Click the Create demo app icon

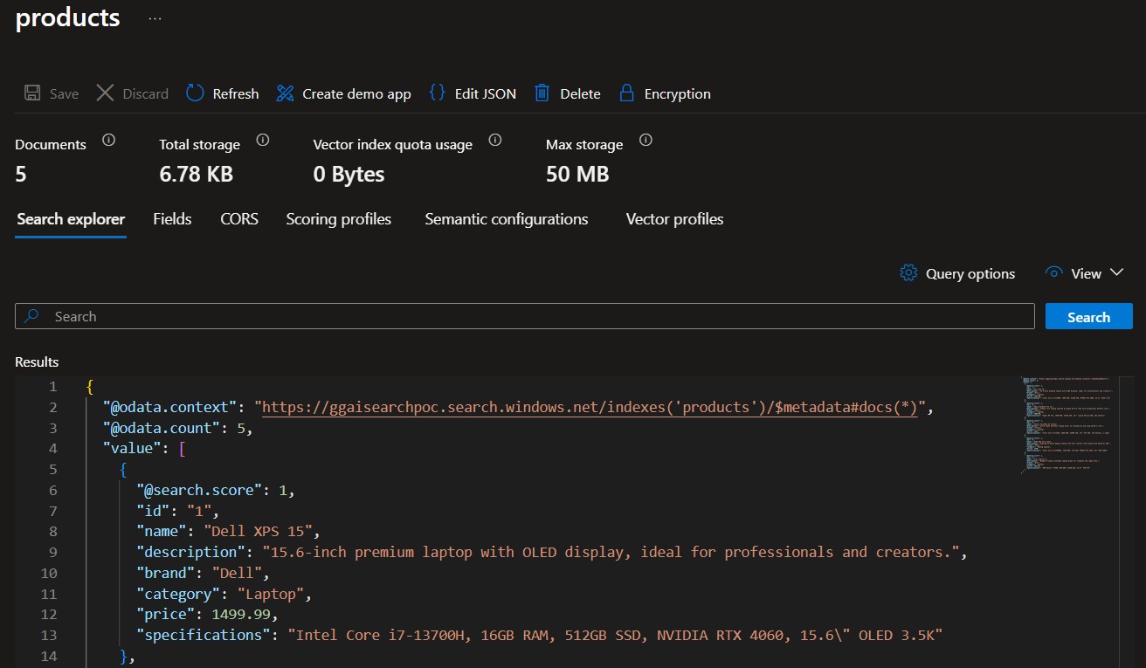click(x=285, y=93)
